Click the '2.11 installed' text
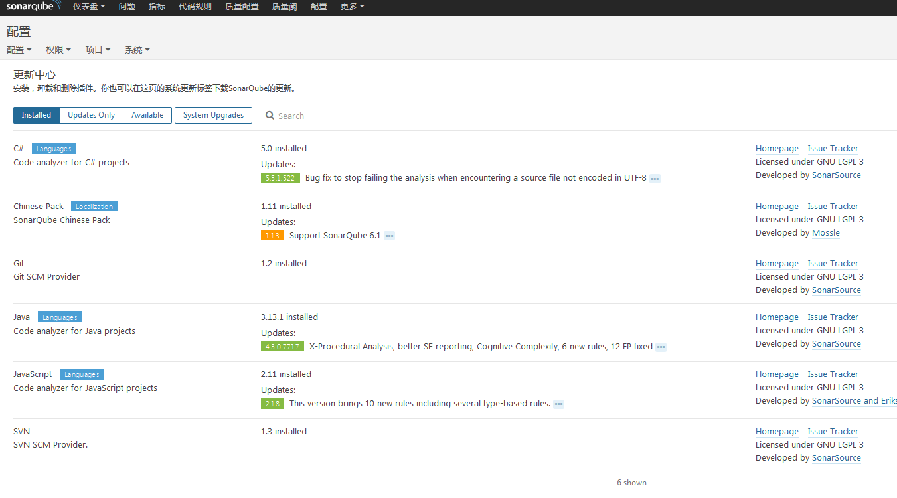The image size is (897, 498). (286, 374)
